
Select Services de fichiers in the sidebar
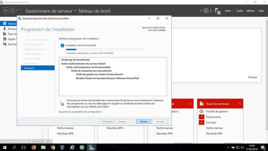pyautogui.click(x=8, y=44)
